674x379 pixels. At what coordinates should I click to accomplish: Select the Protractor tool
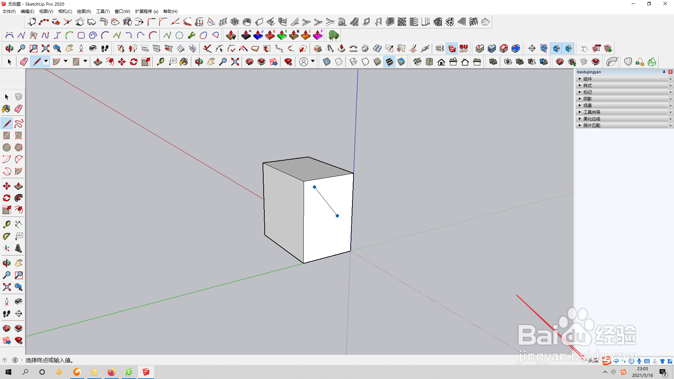pyautogui.click(x=6, y=237)
